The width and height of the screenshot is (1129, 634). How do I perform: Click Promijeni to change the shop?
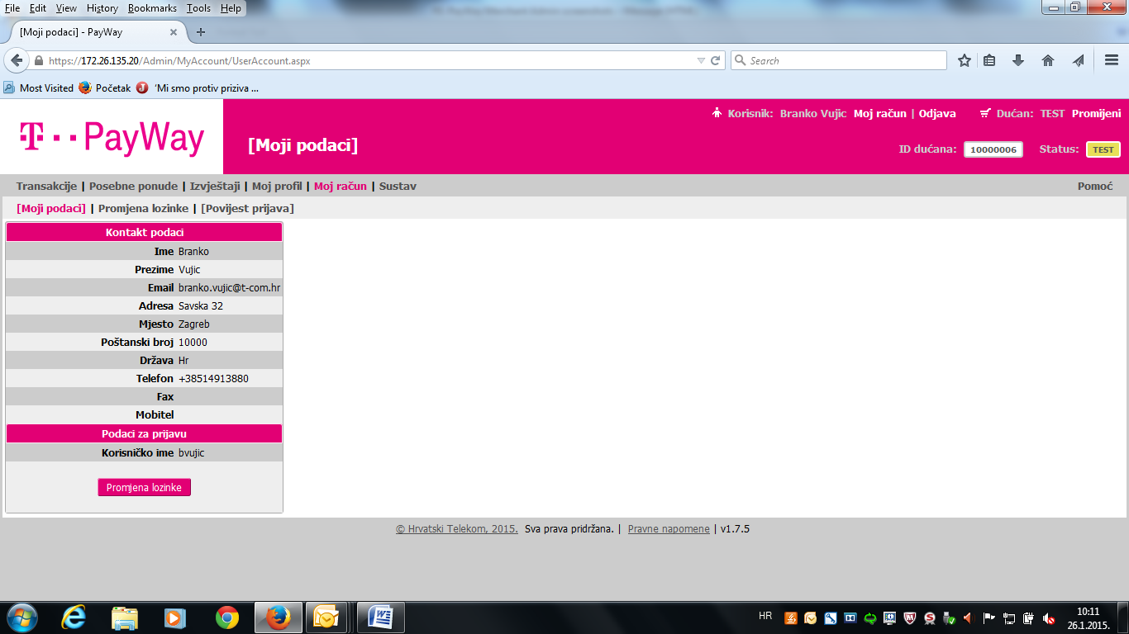[x=1096, y=114]
